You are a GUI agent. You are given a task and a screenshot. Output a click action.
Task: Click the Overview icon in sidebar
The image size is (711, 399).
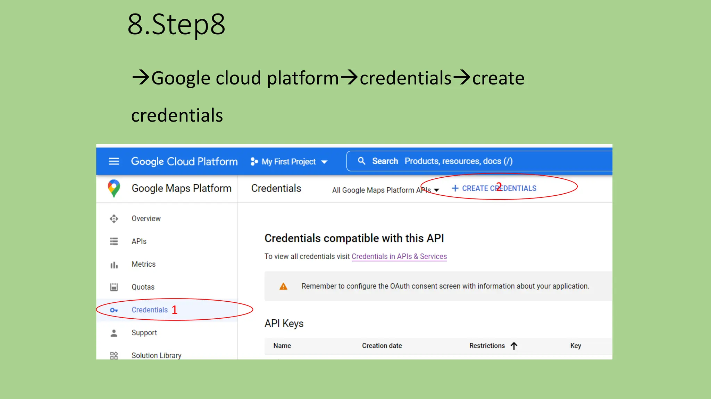coord(114,219)
